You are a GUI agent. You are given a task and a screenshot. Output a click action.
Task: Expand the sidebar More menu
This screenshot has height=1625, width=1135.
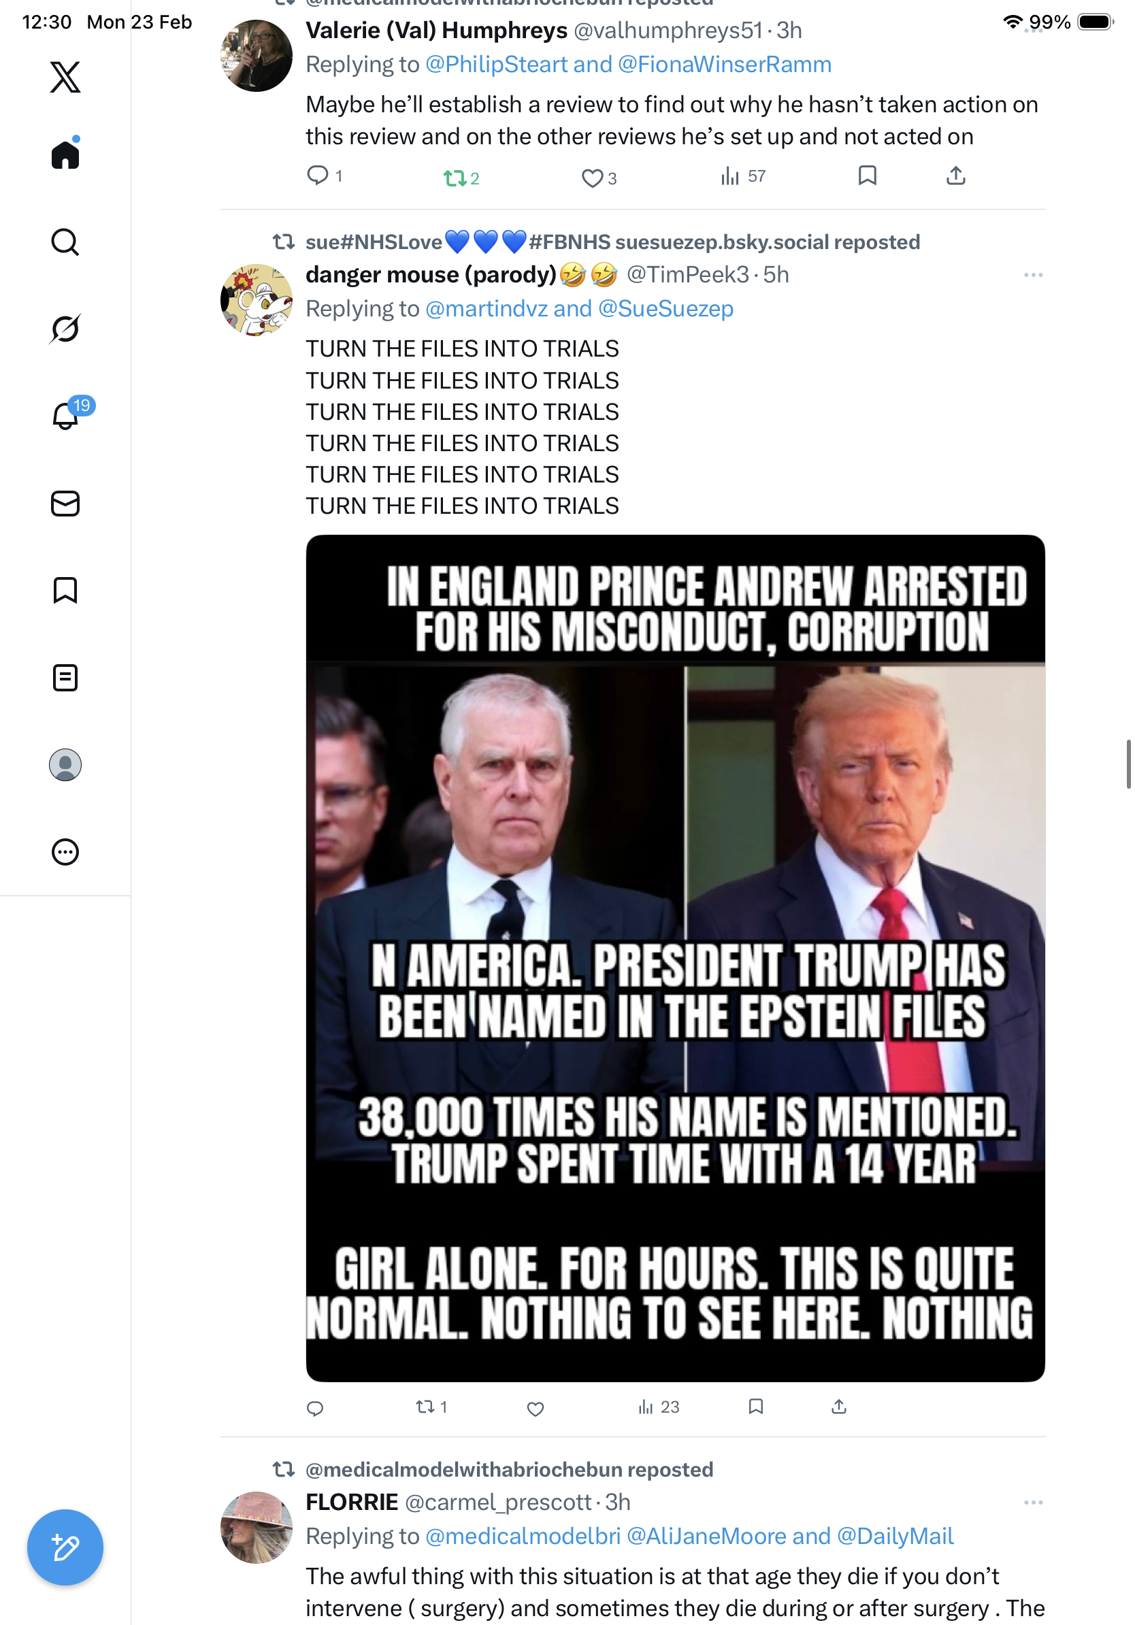(x=65, y=851)
